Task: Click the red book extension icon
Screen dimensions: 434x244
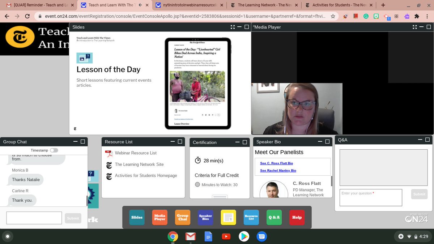Action: [356, 16]
